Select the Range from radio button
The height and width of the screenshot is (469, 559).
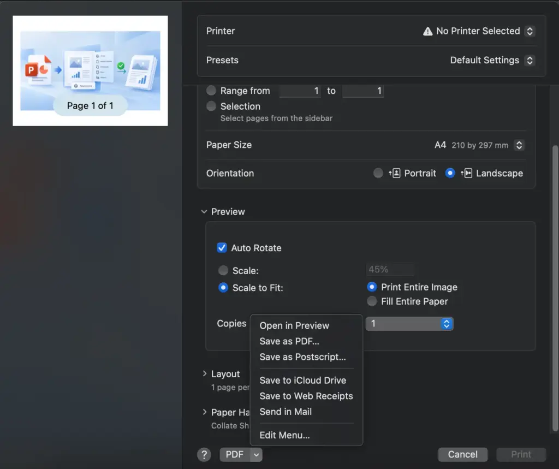coord(211,91)
